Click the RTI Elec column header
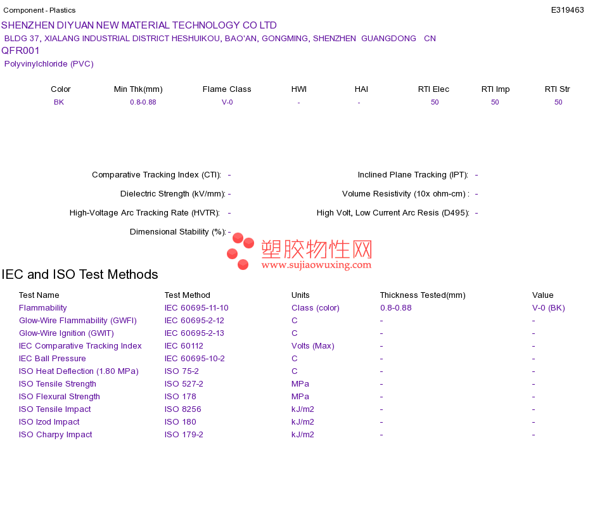This screenshot has width=602, height=507. 433,89
